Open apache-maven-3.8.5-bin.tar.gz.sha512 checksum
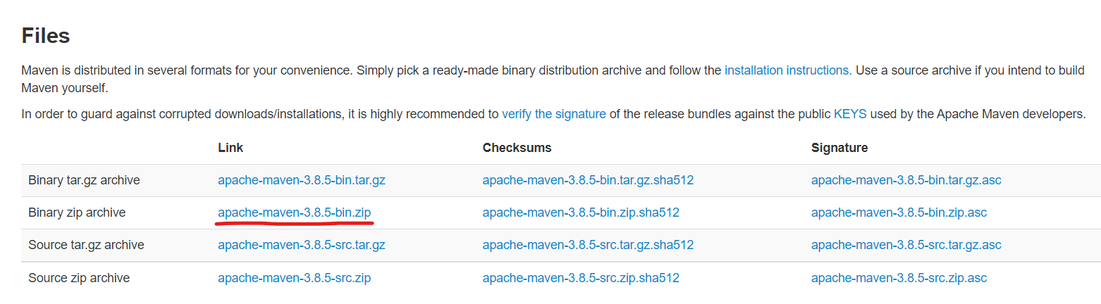Screen dimensions: 1101x304 (x=588, y=180)
